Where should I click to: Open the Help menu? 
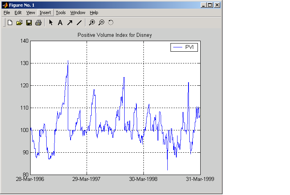click(x=94, y=13)
